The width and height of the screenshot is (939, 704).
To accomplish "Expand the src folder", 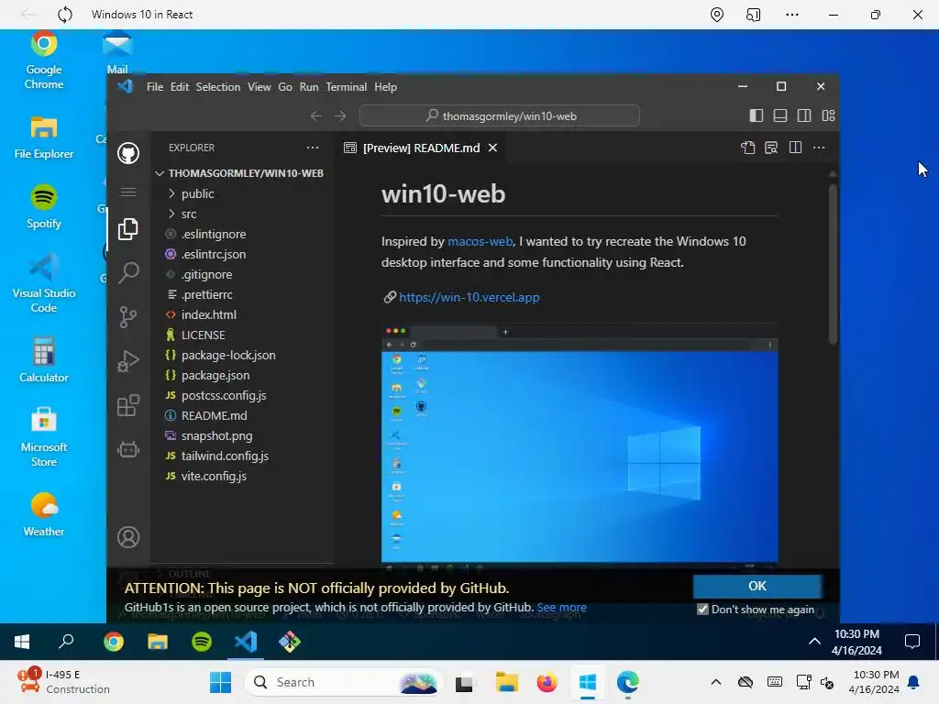I will pyautogui.click(x=242, y=214).
